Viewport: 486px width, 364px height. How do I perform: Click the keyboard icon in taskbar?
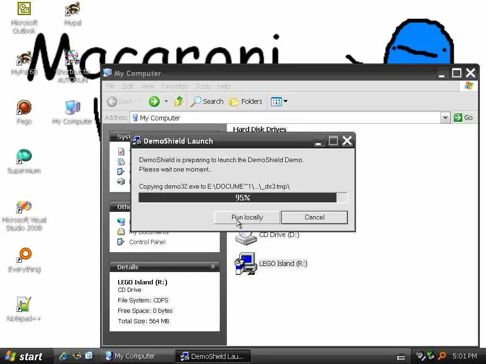pos(402,357)
